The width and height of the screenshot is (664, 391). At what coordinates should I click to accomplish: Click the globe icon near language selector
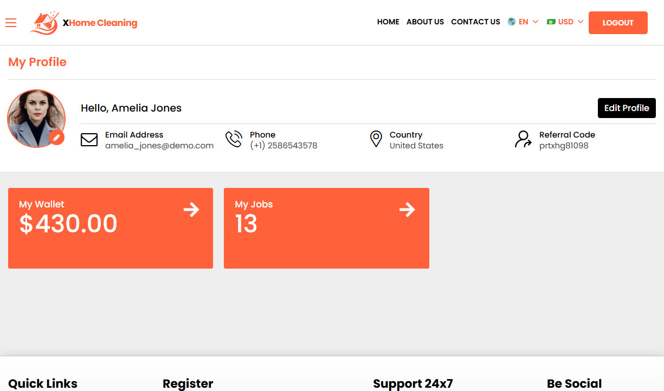(511, 22)
